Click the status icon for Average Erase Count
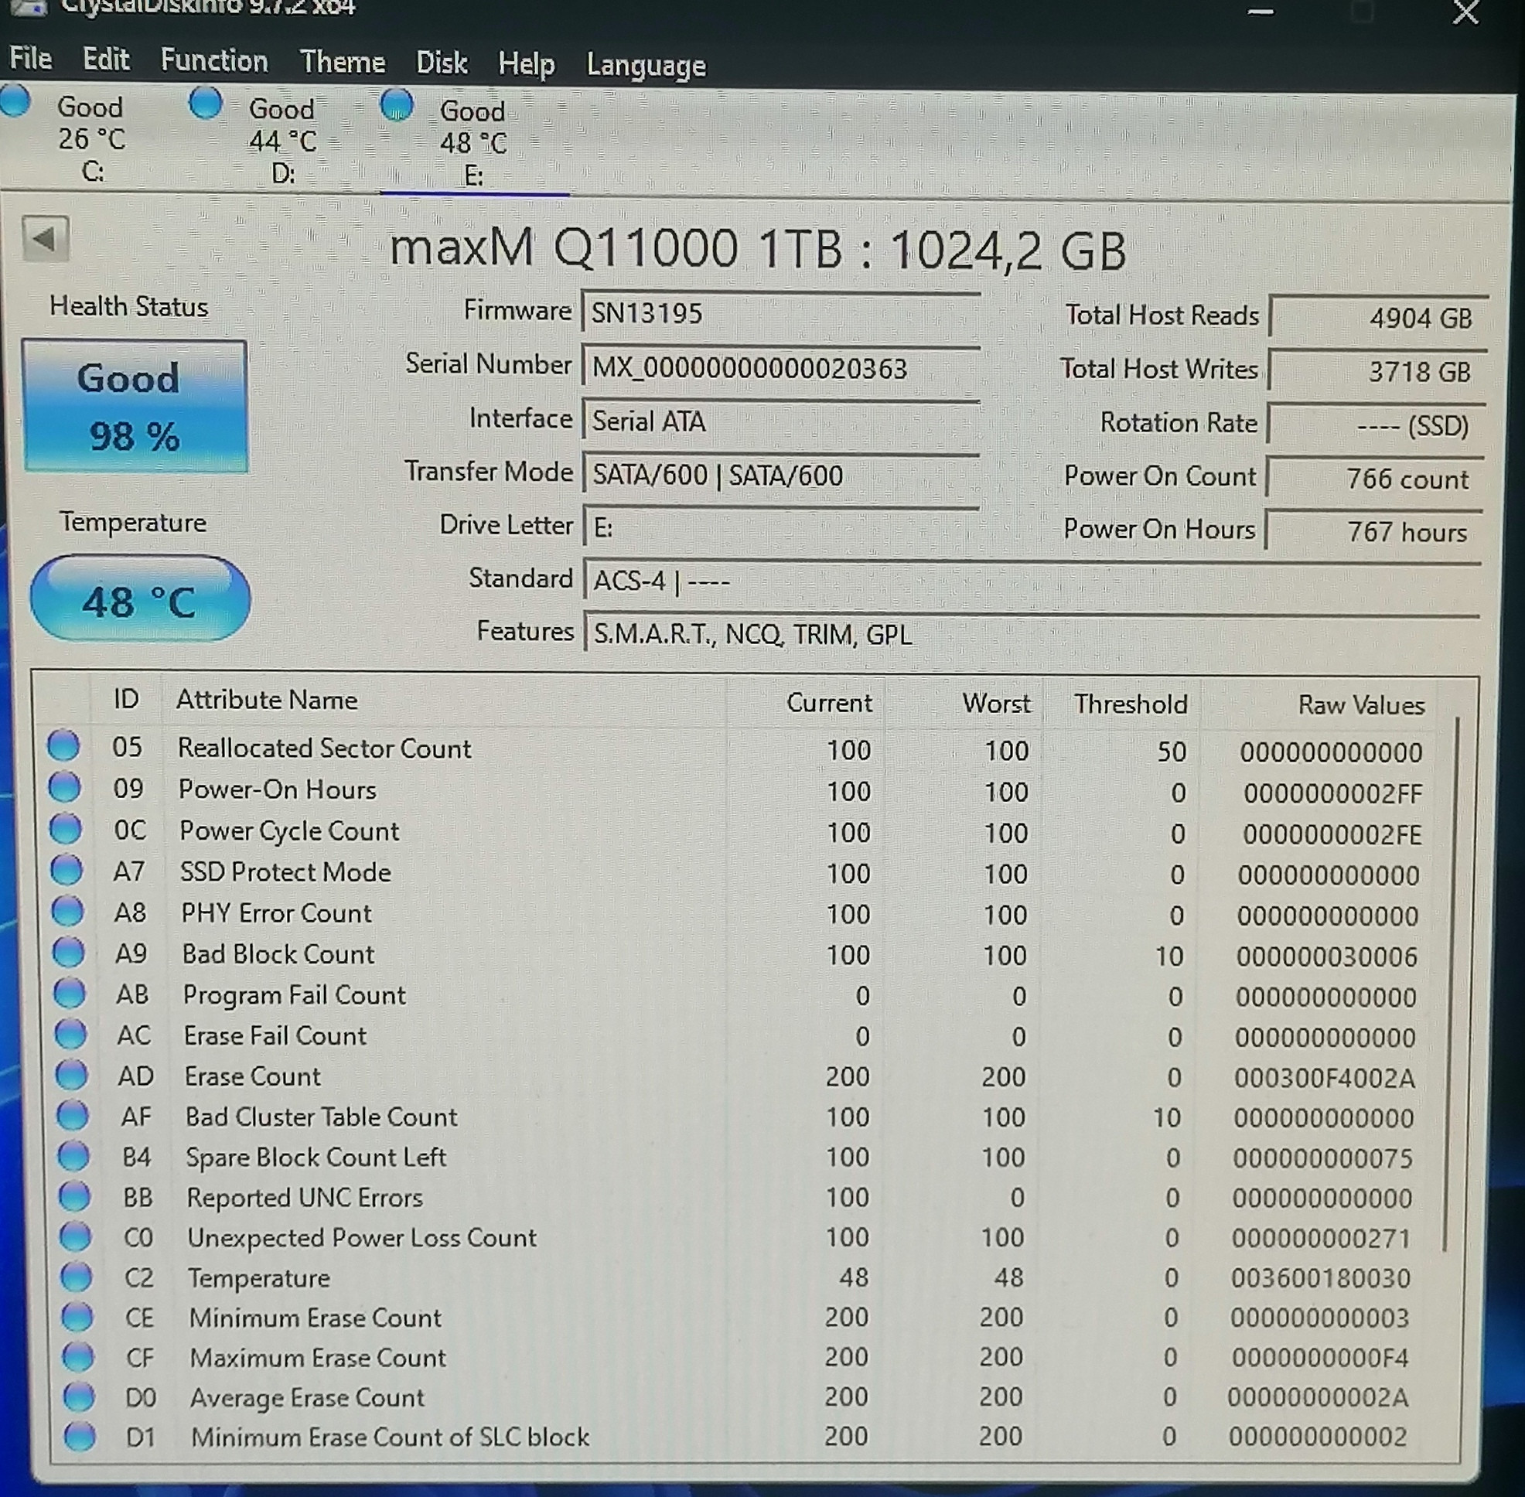 [79, 1397]
